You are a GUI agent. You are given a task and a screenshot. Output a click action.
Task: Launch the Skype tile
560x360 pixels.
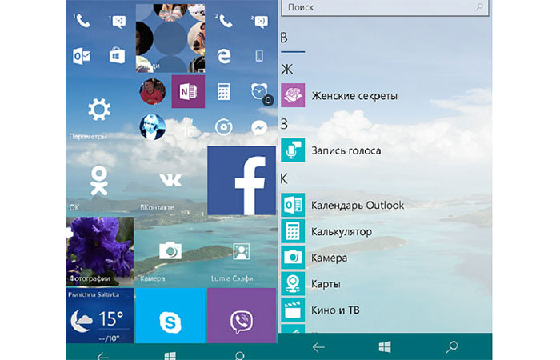(x=170, y=316)
